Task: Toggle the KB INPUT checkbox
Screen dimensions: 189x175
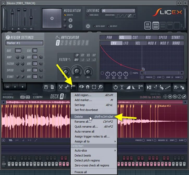Action: 108,26
